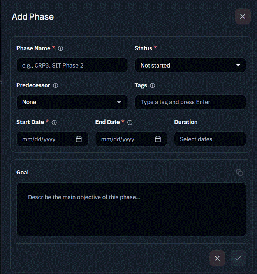Image resolution: width=257 pixels, height=274 pixels.
Task: Click the Tags info icon
Action: click(153, 85)
